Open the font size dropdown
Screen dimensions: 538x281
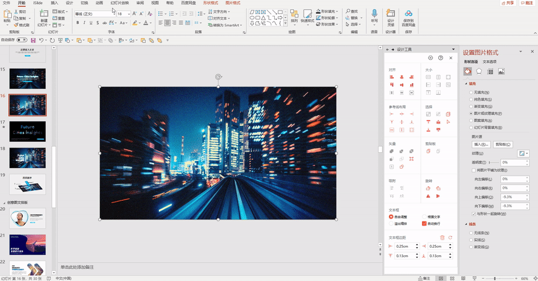coord(129,14)
